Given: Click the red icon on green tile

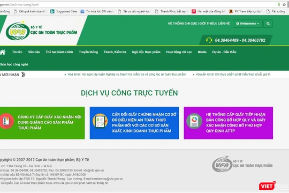Looking at the screenshot, I should click(x=6, y=121).
